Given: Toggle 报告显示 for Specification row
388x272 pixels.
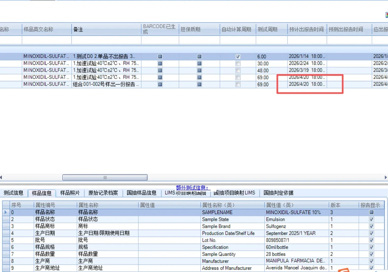Looking at the screenshot, I should [x=371, y=247].
